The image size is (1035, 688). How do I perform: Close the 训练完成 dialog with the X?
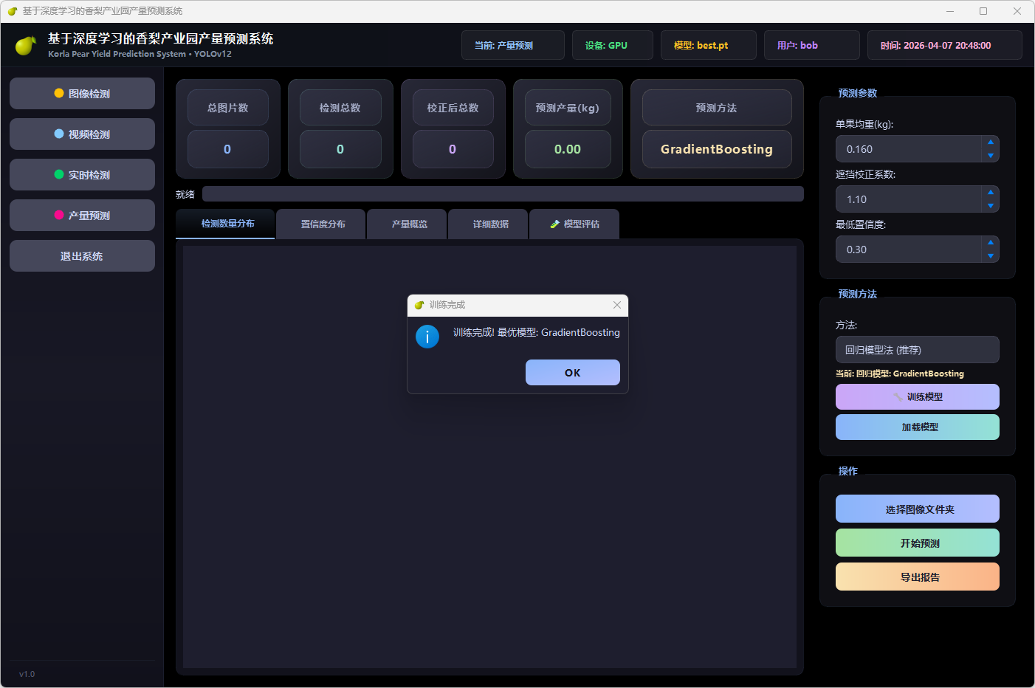tap(616, 305)
